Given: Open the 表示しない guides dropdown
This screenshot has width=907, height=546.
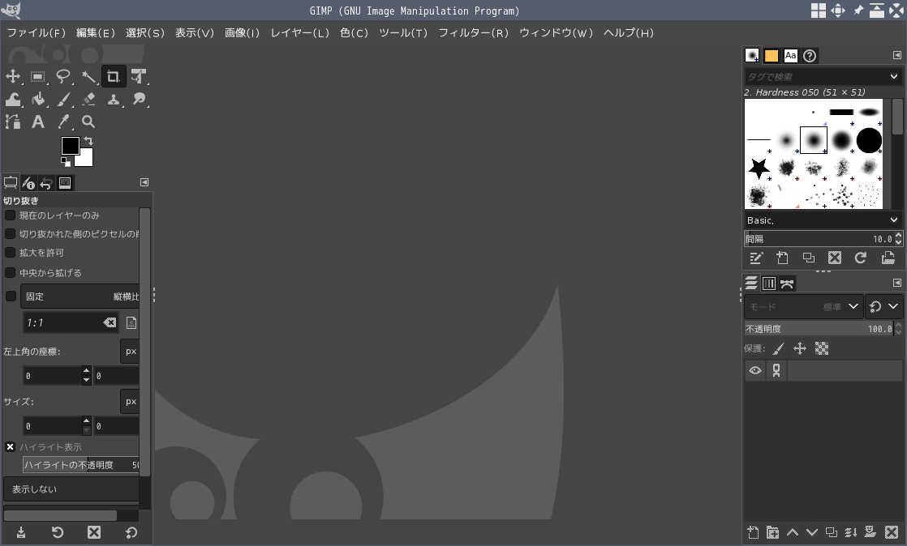Looking at the screenshot, I should tap(71, 489).
